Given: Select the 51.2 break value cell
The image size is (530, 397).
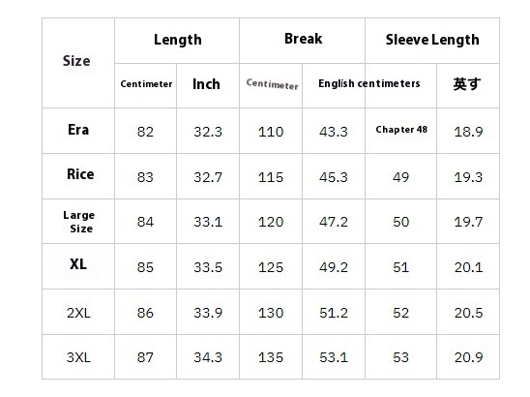Looking at the screenshot, I should pos(334,313).
